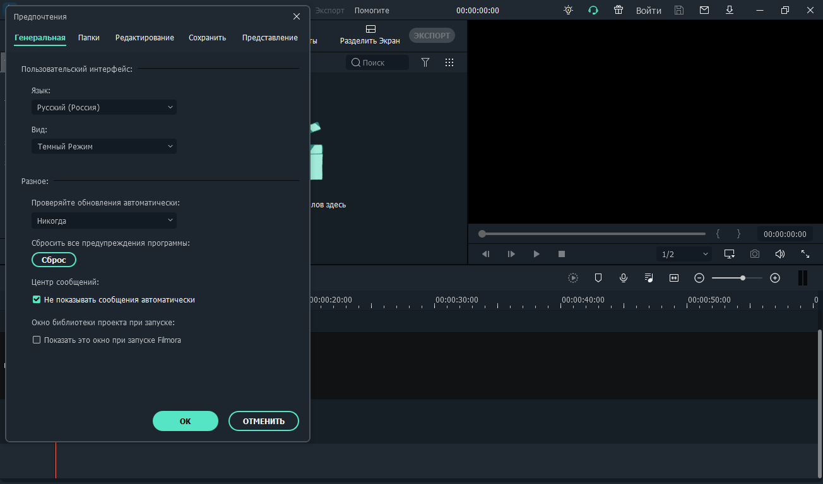Click the lightbulb tips icon
Screen dimensions: 823x484
(x=569, y=10)
